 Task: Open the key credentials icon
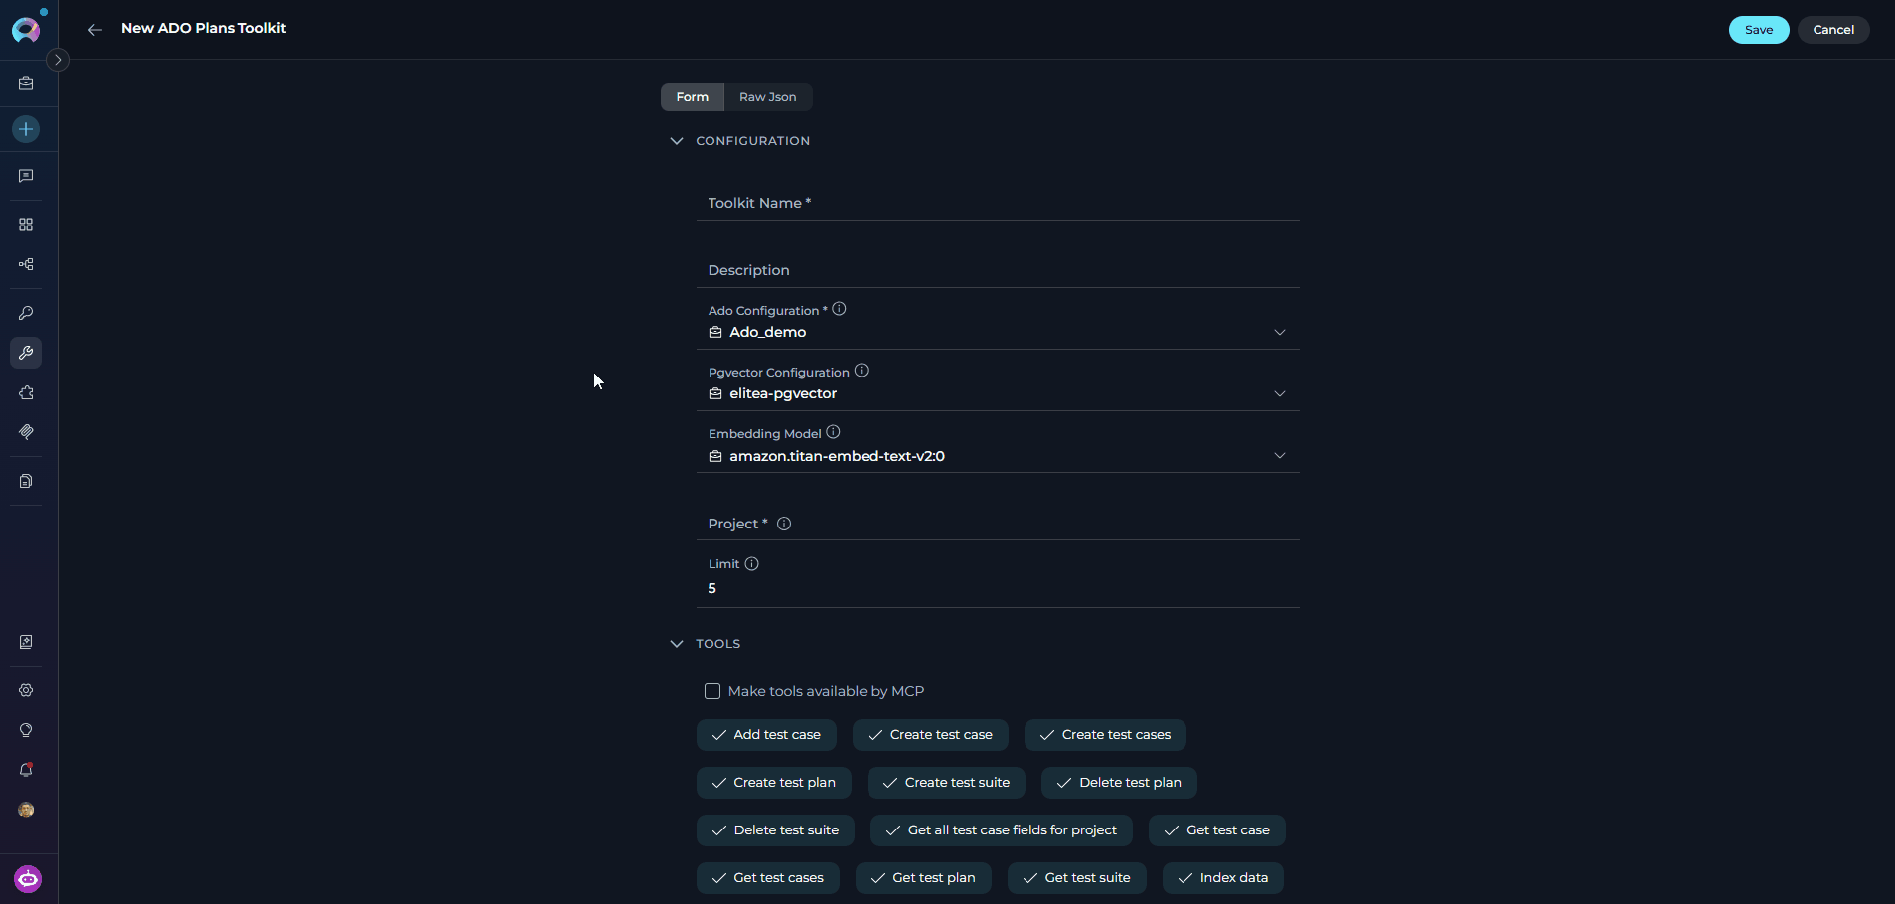26,313
